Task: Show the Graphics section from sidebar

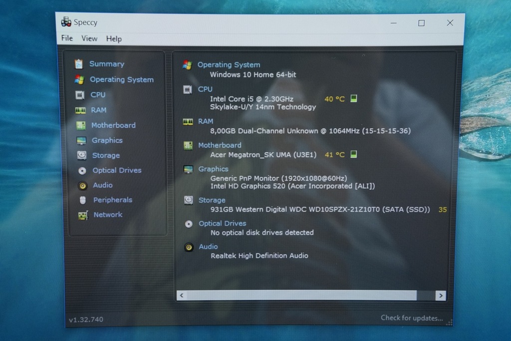Action: tap(107, 140)
